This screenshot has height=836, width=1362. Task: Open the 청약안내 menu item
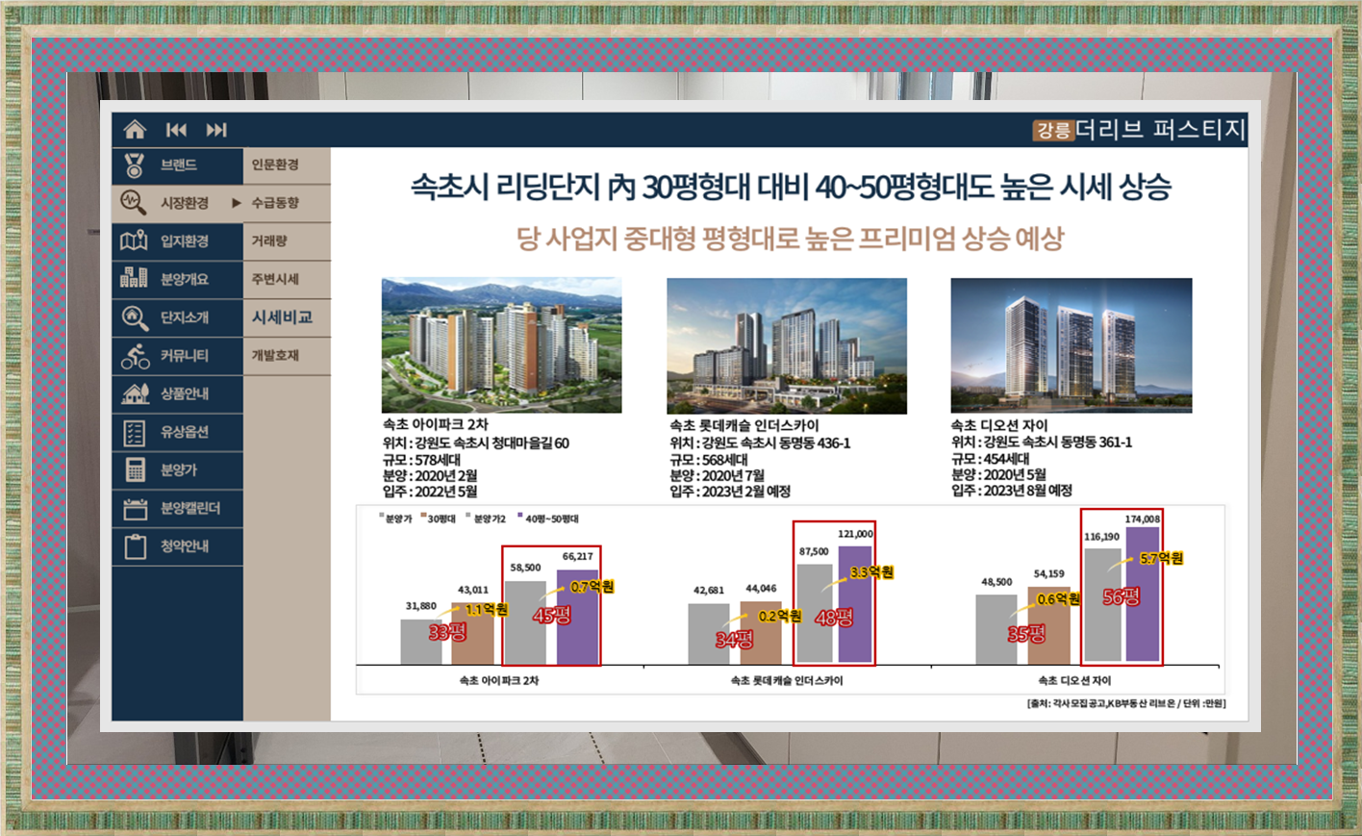(x=177, y=546)
